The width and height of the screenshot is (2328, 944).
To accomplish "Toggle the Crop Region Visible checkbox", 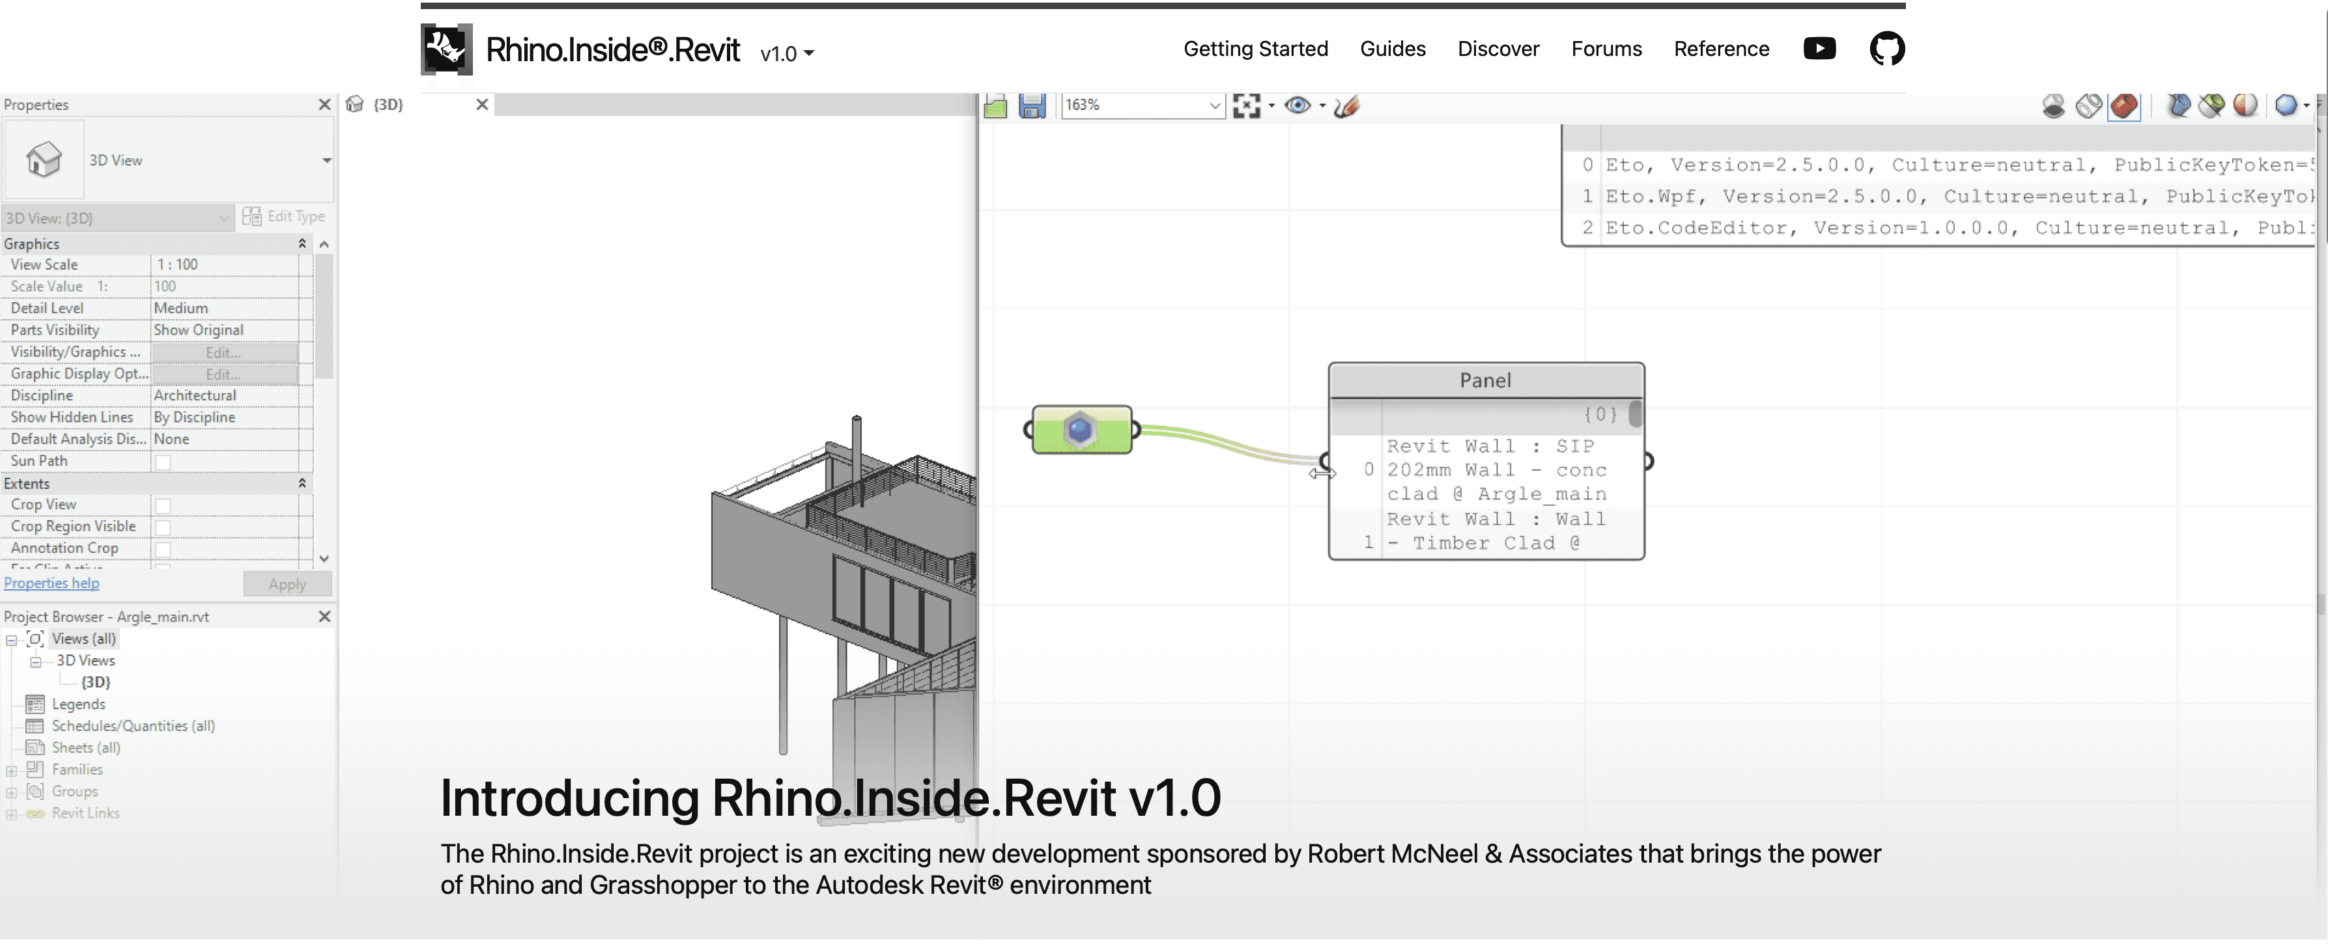I will pos(163,527).
